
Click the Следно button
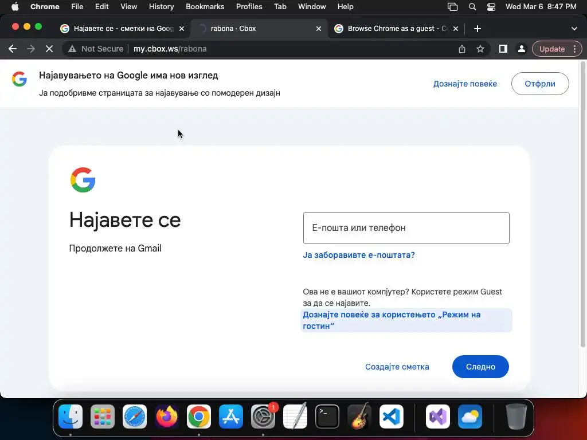480,367
